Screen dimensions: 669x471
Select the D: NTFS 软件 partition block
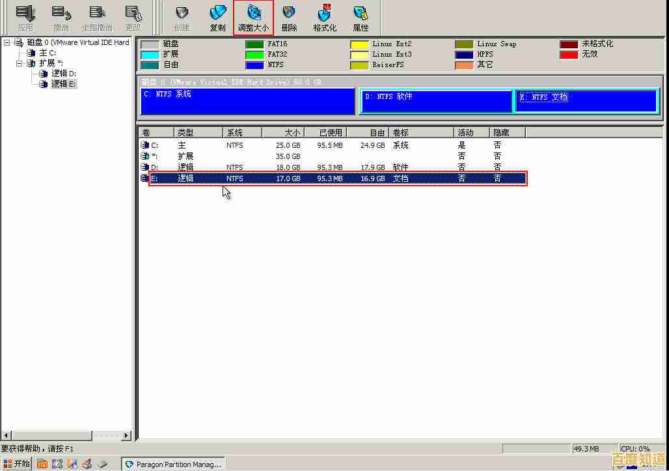tap(436, 102)
